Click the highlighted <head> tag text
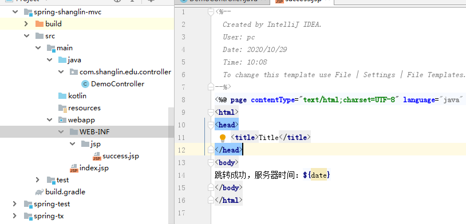The height and width of the screenshot is (224, 466). [x=227, y=125]
